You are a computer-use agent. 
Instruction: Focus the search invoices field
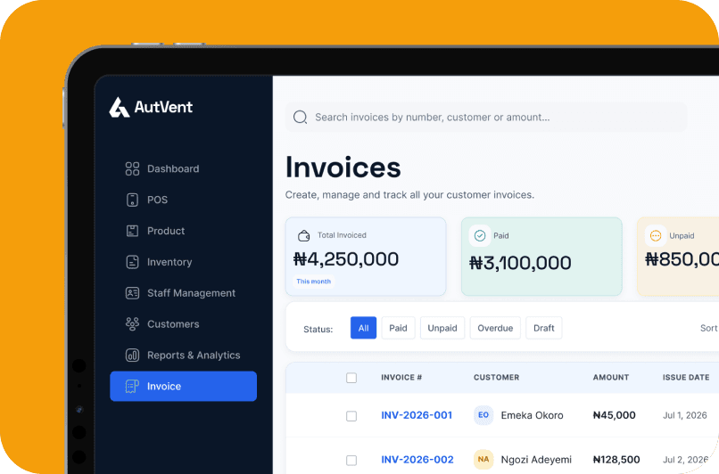[486, 118]
